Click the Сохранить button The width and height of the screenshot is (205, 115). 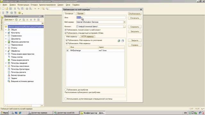[135, 27]
